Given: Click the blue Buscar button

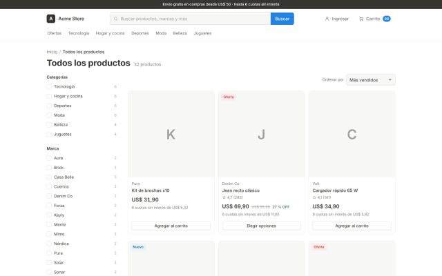Looking at the screenshot, I should point(282,19).
